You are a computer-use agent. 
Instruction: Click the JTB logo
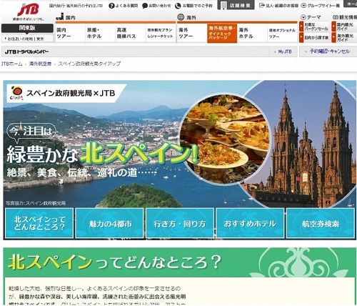(28, 9)
